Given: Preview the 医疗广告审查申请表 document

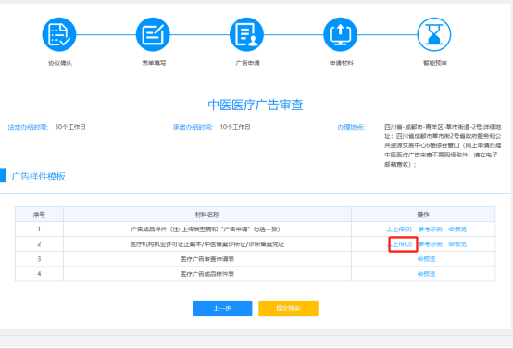Looking at the screenshot, I should pyautogui.click(x=426, y=259).
